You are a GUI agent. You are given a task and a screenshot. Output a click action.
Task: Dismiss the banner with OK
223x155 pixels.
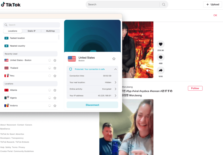click(215, 15)
